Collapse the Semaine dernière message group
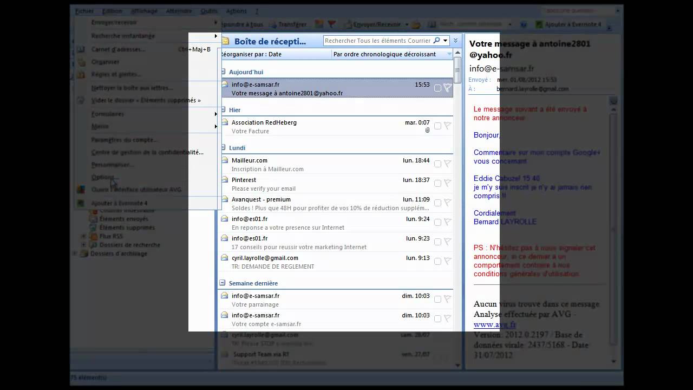This screenshot has width=693, height=390. click(223, 283)
